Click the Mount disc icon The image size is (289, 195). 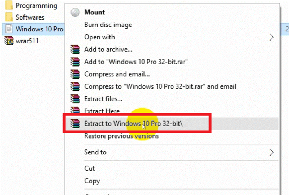pyautogui.click(x=75, y=12)
